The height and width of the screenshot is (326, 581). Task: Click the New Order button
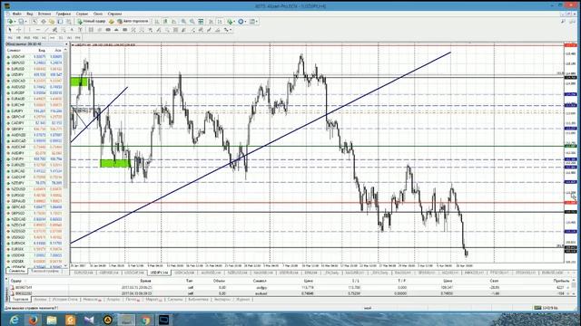pos(93,22)
